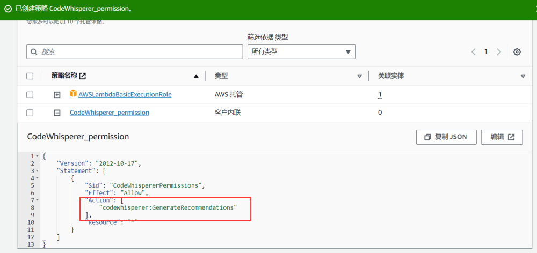
Task: Open the external link icon beside 策略名称
Action: click(x=82, y=76)
